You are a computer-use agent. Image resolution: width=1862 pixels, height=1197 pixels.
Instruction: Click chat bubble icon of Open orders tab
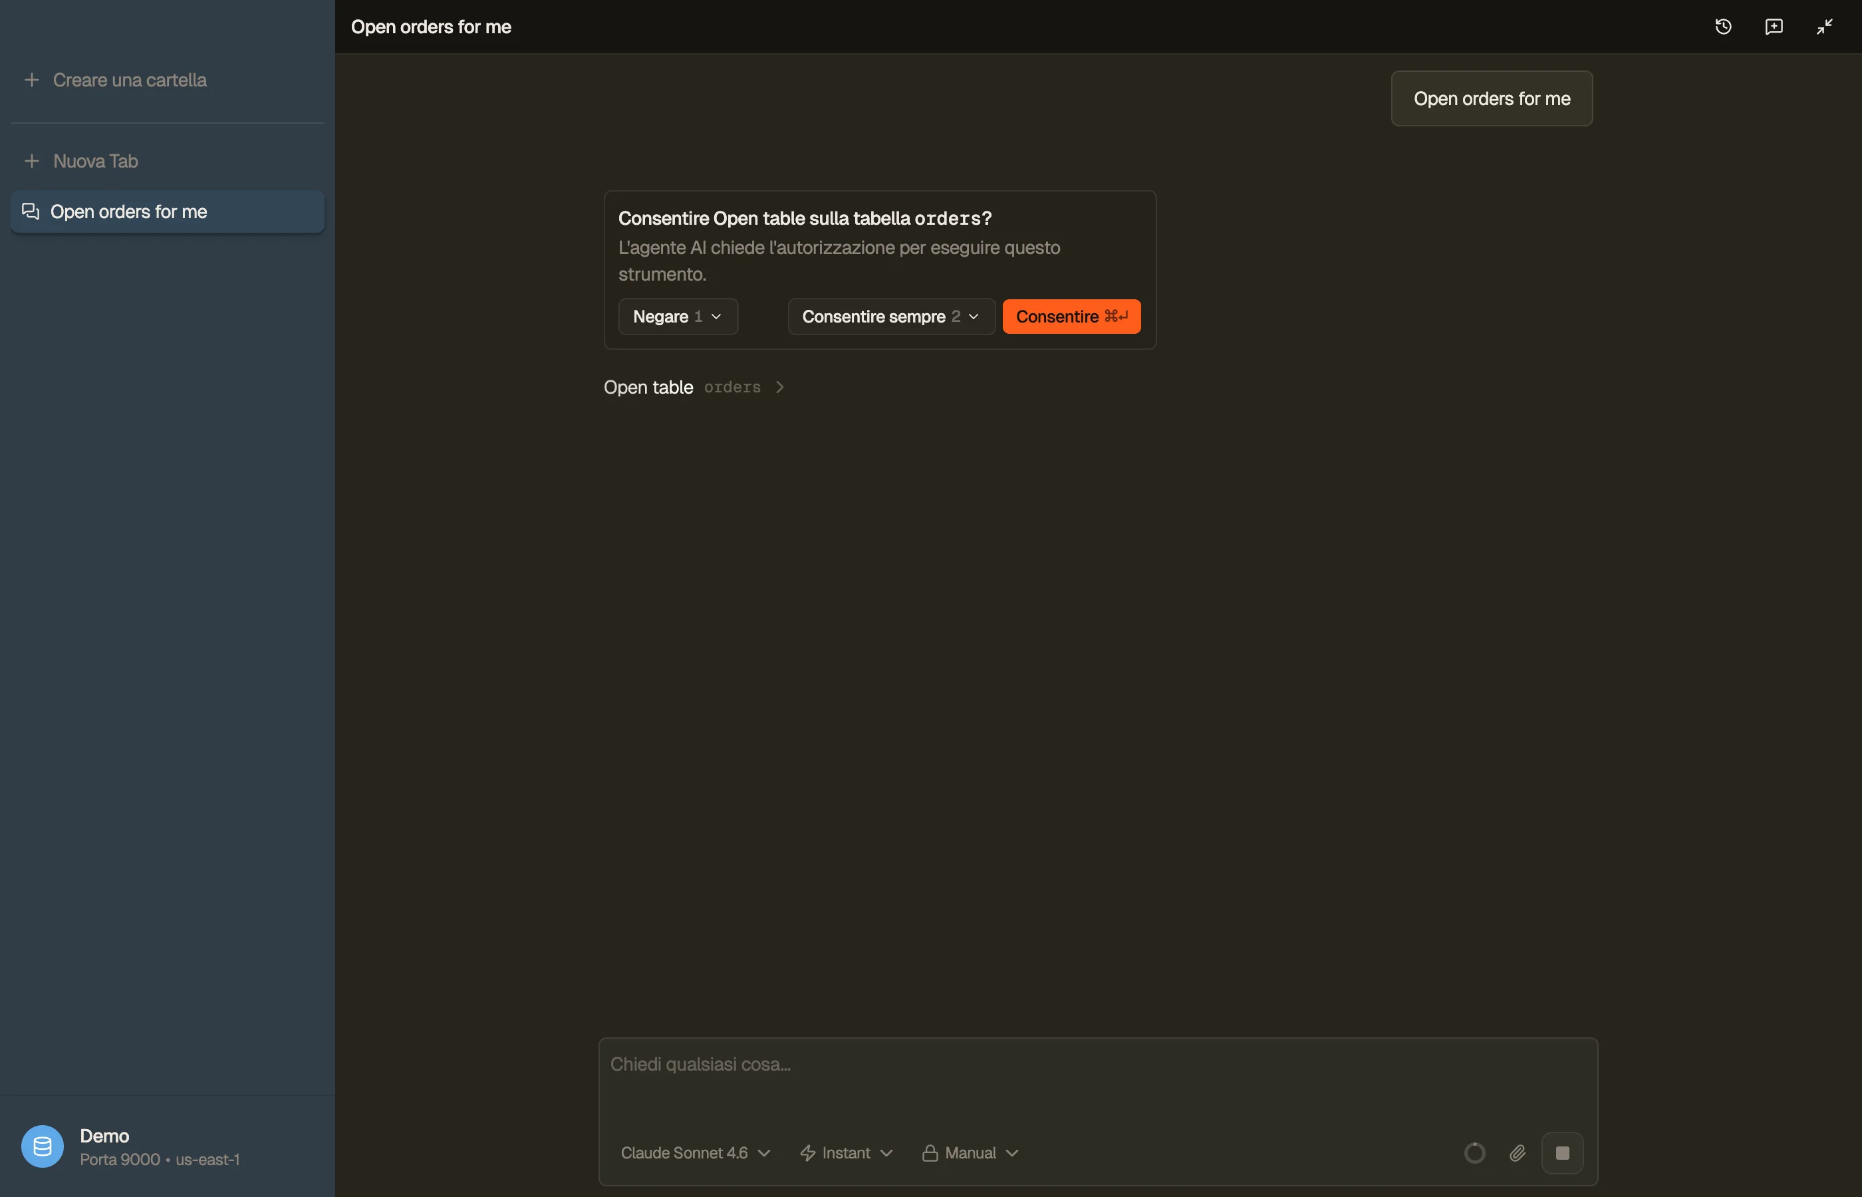pos(31,211)
